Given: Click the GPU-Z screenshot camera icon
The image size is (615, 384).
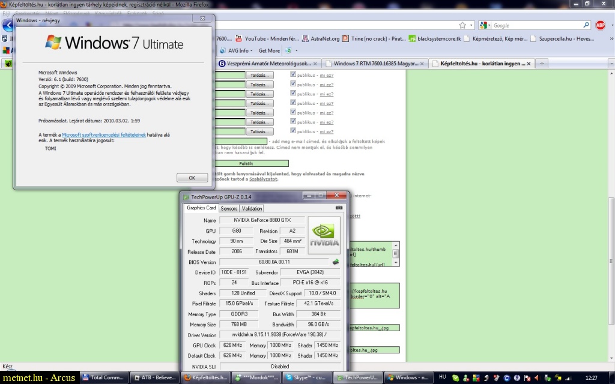Looking at the screenshot, I should pyautogui.click(x=339, y=208).
